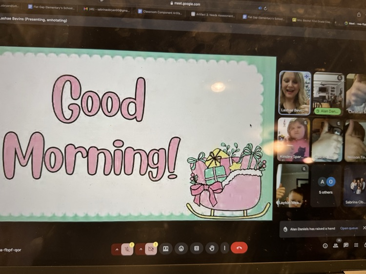Expand audio settings arrow beside microphone

point(117,249)
